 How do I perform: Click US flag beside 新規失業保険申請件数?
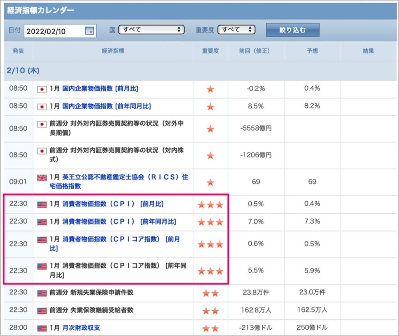coord(42,293)
